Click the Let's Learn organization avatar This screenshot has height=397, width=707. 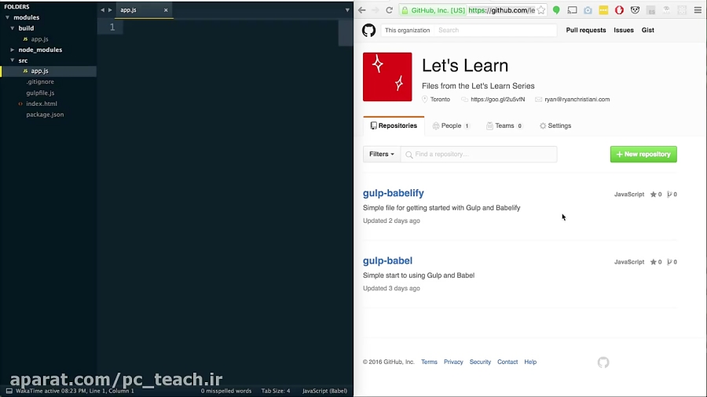click(387, 77)
